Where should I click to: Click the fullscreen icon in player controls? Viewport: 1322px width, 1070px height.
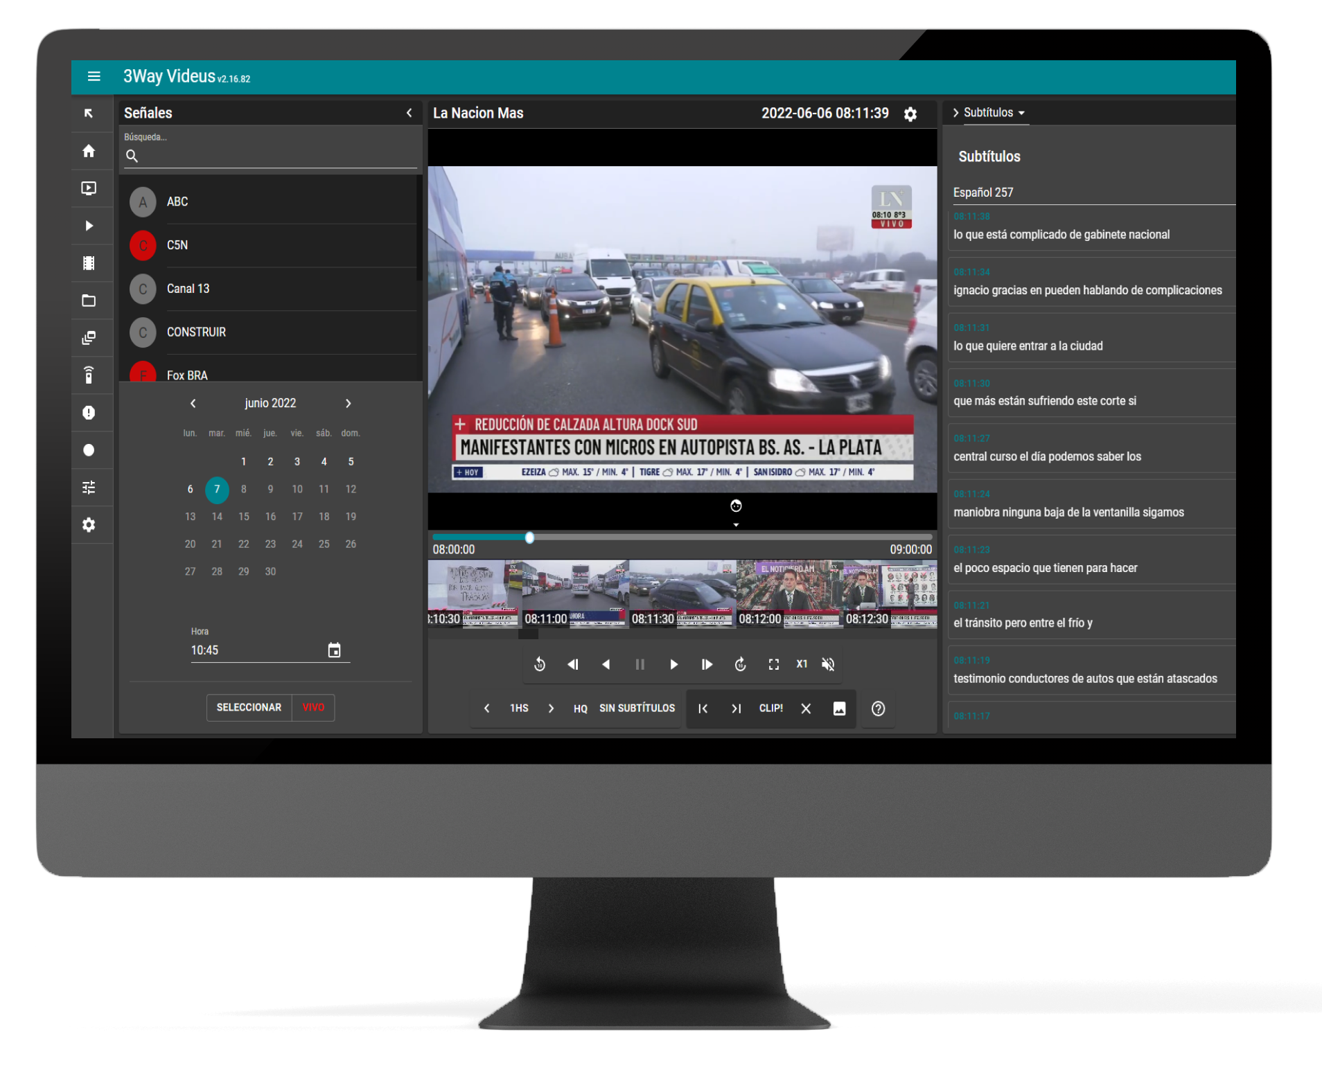pyautogui.click(x=774, y=665)
